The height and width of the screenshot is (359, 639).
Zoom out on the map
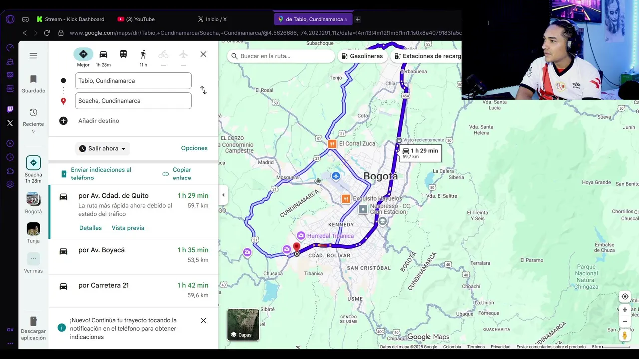click(625, 321)
